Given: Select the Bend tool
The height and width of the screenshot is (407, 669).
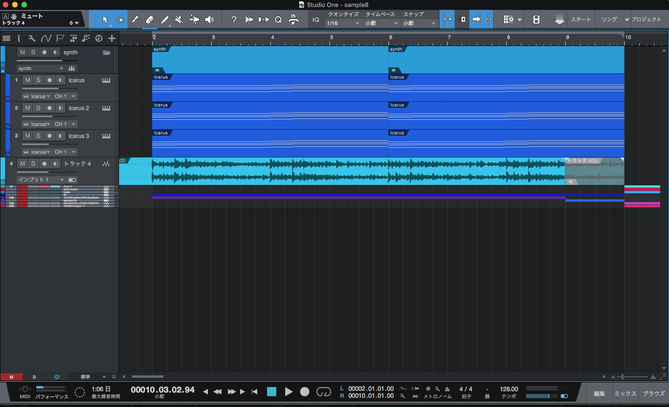Looking at the screenshot, I should (x=194, y=20).
